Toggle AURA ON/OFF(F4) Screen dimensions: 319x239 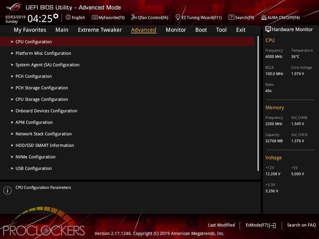(x=283, y=17)
